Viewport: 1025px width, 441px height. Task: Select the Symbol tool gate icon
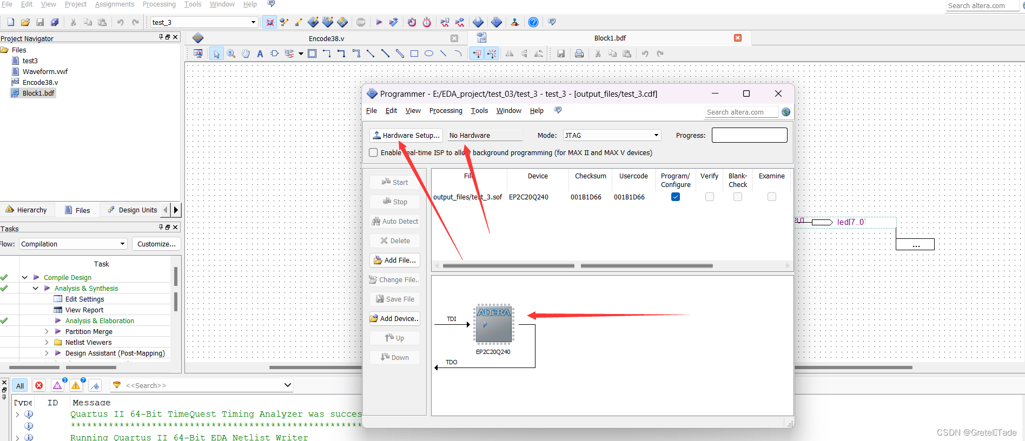tap(274, 54)
